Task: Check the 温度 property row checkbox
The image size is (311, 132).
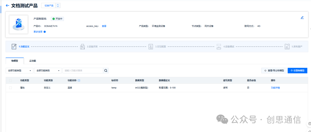Action: [x=11, y=88]
